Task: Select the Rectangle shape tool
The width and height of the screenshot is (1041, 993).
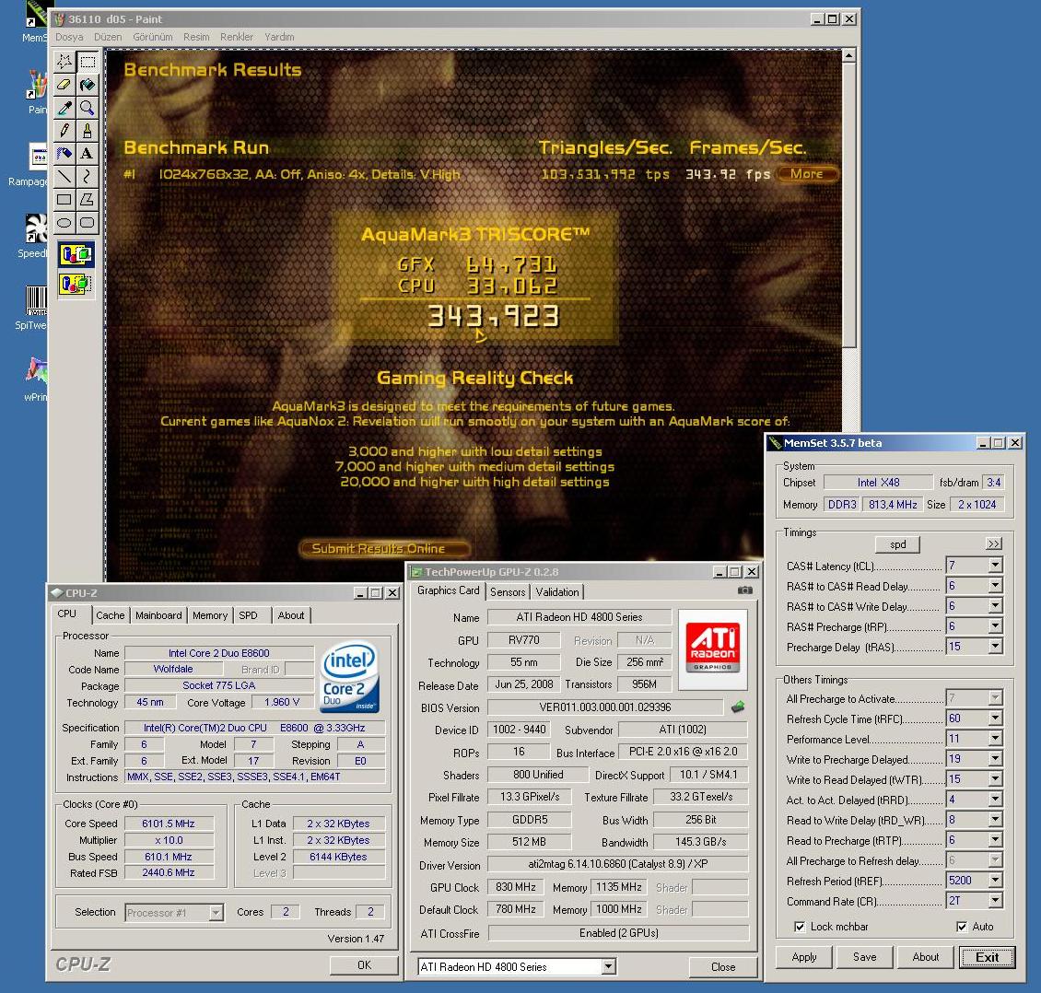Action: [64, 199]
